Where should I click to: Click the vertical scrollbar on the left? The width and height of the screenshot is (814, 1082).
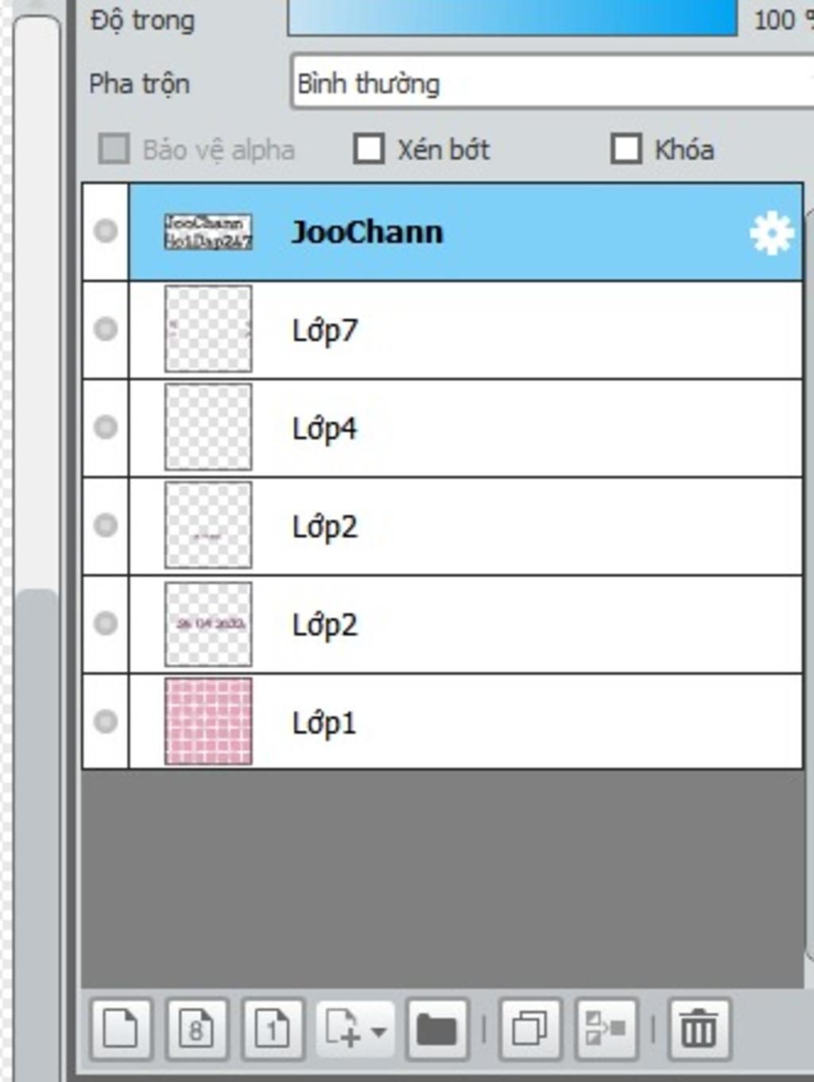point(37,541)
